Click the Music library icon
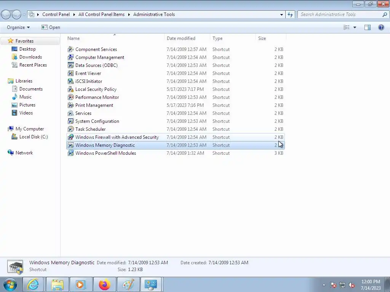Screen dimensions: 390x292 point(14,97)
